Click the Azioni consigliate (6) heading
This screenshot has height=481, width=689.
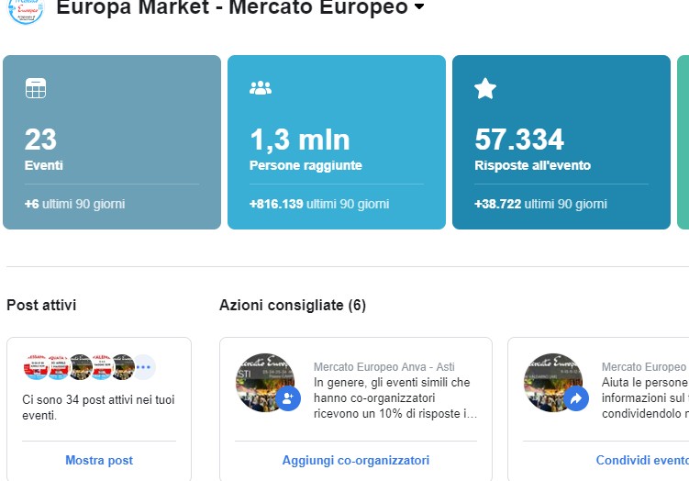(293, 305)
